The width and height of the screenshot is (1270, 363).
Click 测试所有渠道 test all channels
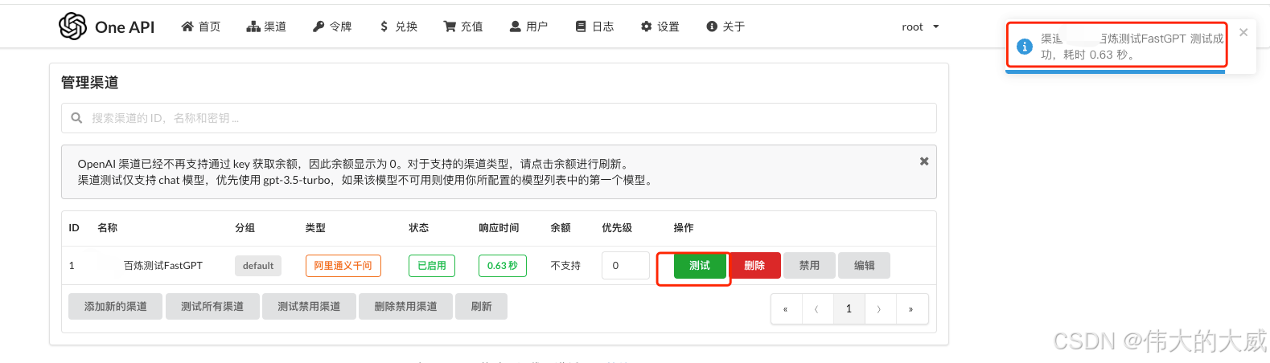[x=212, y=307]
